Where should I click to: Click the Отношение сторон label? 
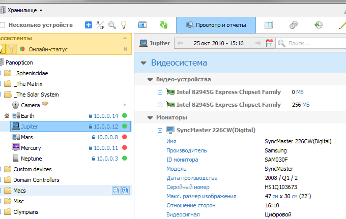pos(191,205)
